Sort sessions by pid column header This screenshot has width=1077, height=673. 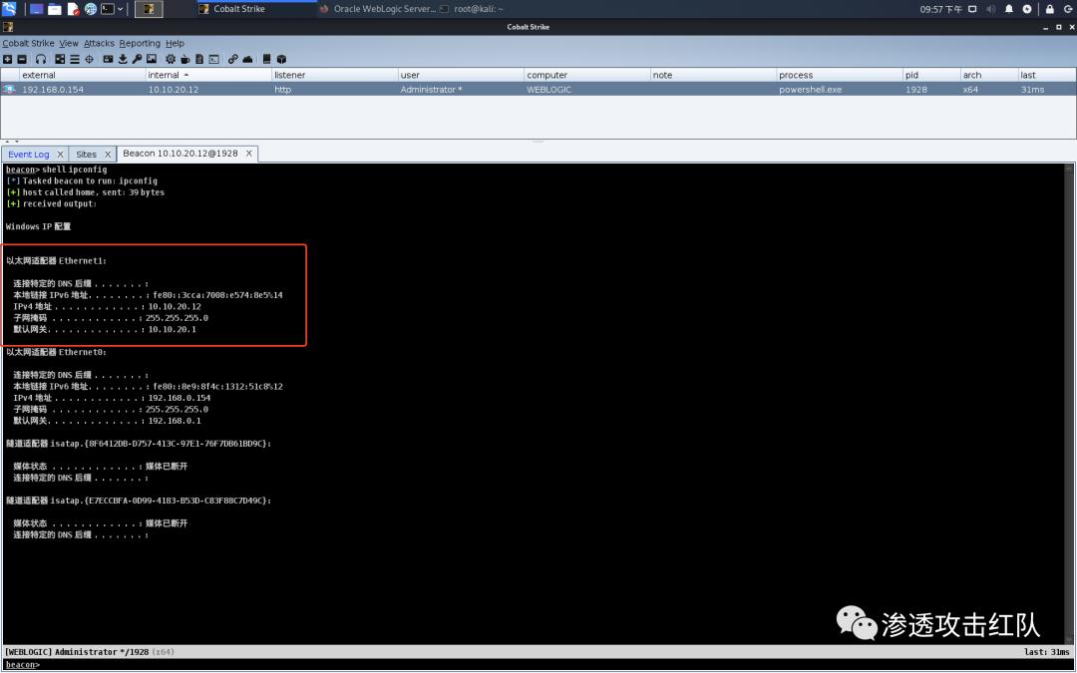(x=931, y=75)
